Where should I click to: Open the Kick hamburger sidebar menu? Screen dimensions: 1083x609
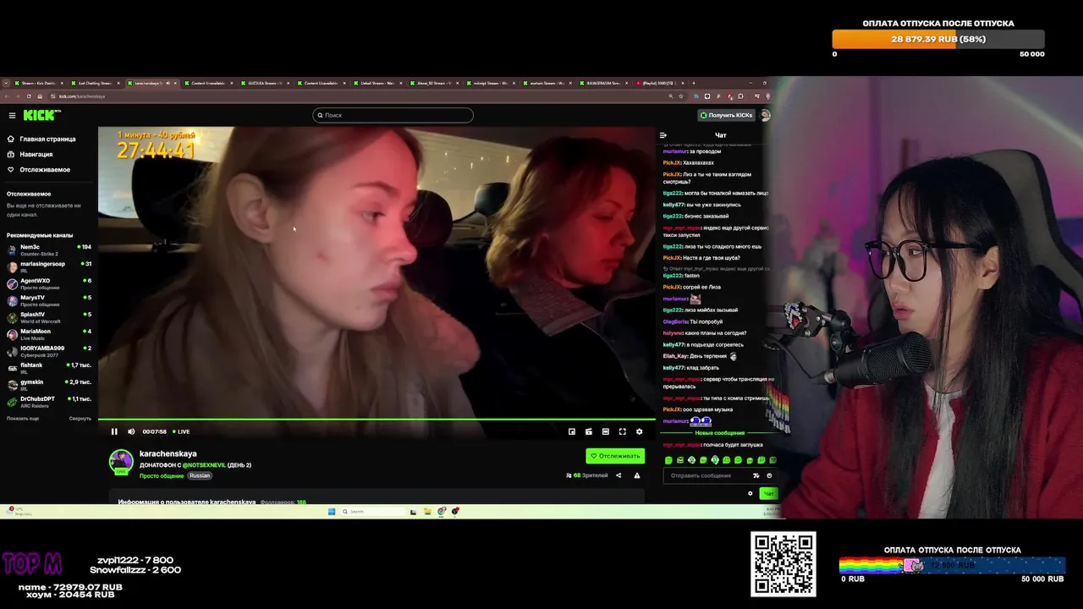(x=12, y=115)
